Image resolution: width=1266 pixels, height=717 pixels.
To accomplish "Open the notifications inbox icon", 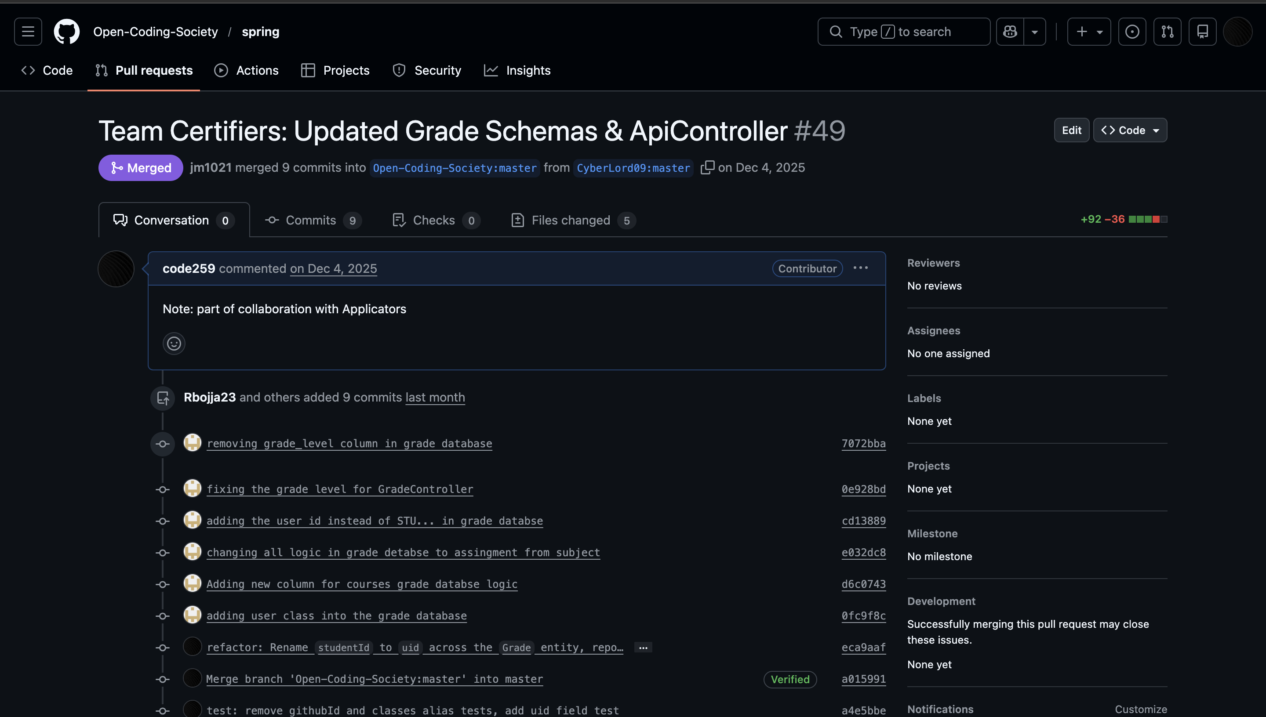I will [x=1202, y=32].
